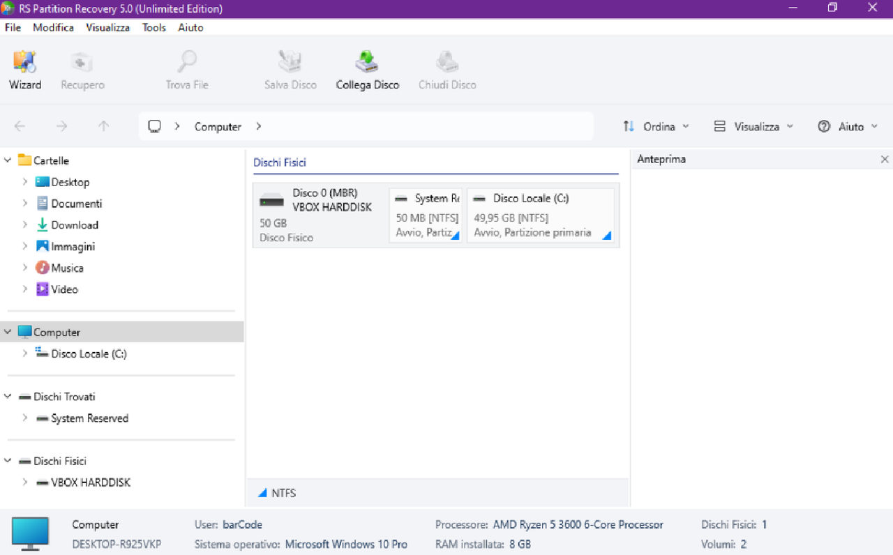Click the Immagini folder icon

click(x=43, y=247)
